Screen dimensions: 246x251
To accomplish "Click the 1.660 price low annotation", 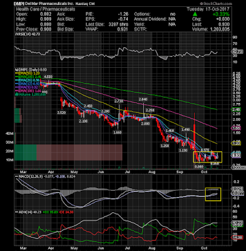I will [x=117, y=132].
